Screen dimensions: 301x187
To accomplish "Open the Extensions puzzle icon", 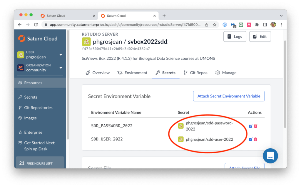I will tap(257, 25).
